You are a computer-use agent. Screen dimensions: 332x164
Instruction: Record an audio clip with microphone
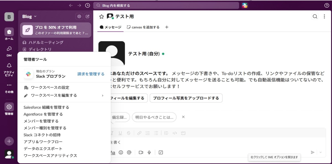(x=149, y=152)
